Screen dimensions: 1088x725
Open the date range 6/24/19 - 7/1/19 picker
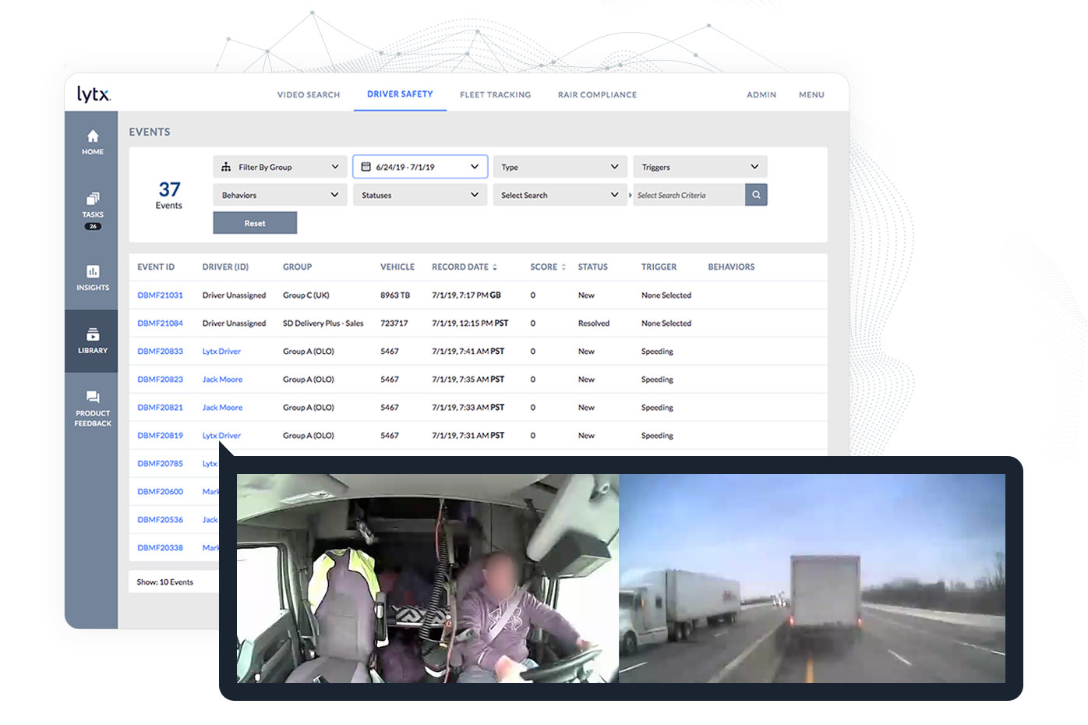pos(420,167)
